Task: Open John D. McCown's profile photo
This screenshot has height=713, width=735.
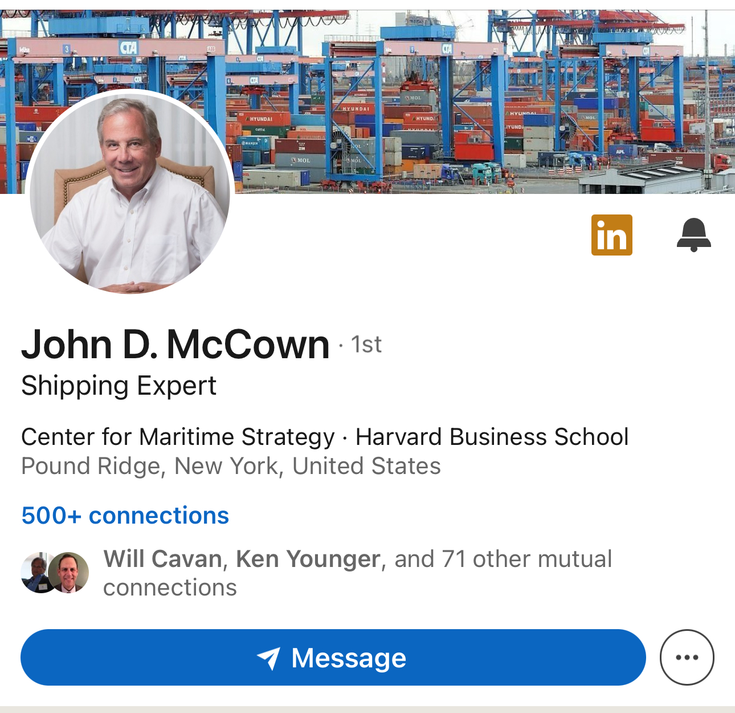Action: click(130, 193)
